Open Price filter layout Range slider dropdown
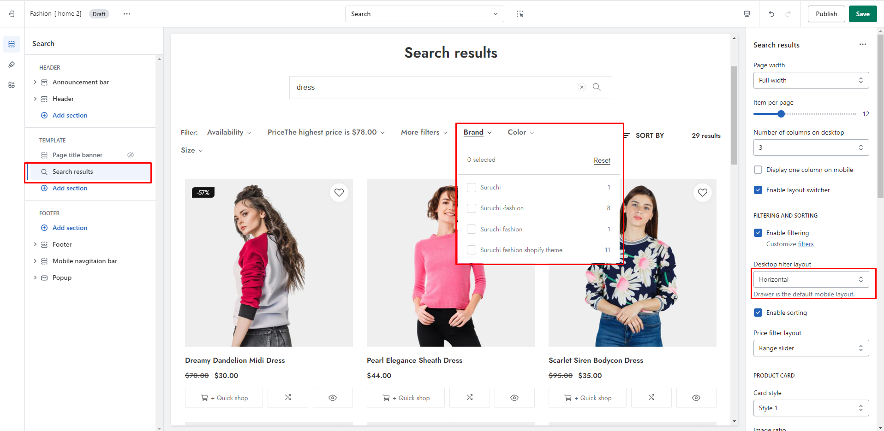The height and width of the screenshot is (431, 884). [x=811, y=348]
